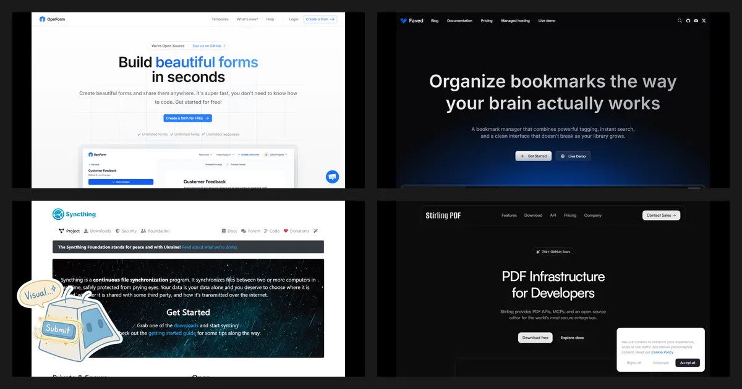Select the Downloads tab on Syncthing

[97, 231]
